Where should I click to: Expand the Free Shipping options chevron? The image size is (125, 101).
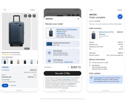pyautogui.click(x=78, y=61)
